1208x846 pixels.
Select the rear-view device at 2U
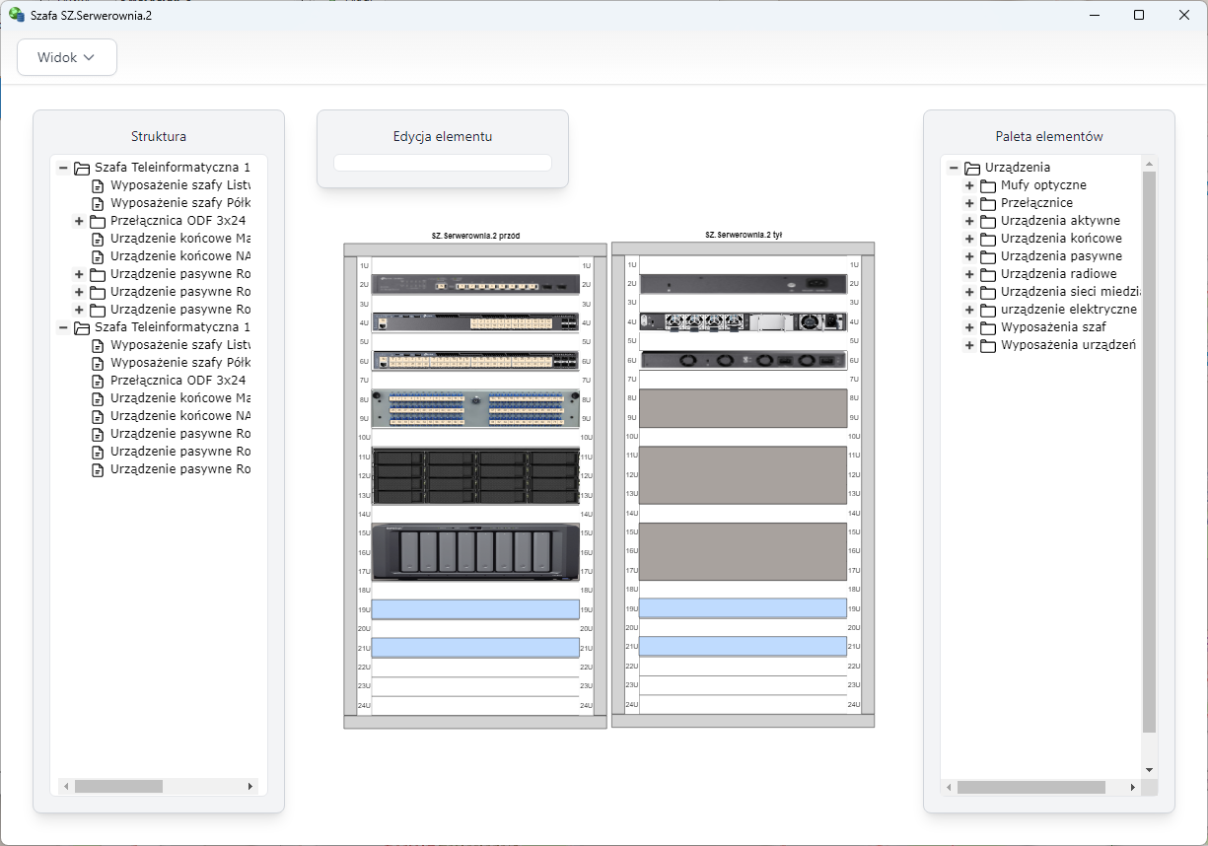coord(743,284)
